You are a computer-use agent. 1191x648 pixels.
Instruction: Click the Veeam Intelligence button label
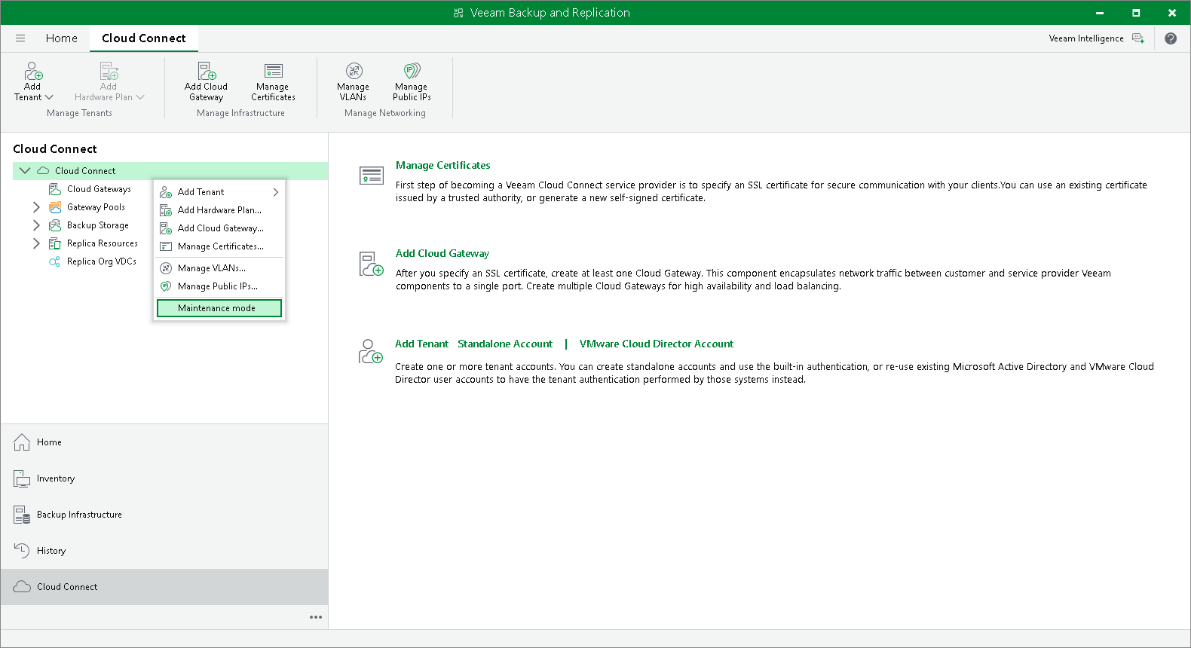1086,38
